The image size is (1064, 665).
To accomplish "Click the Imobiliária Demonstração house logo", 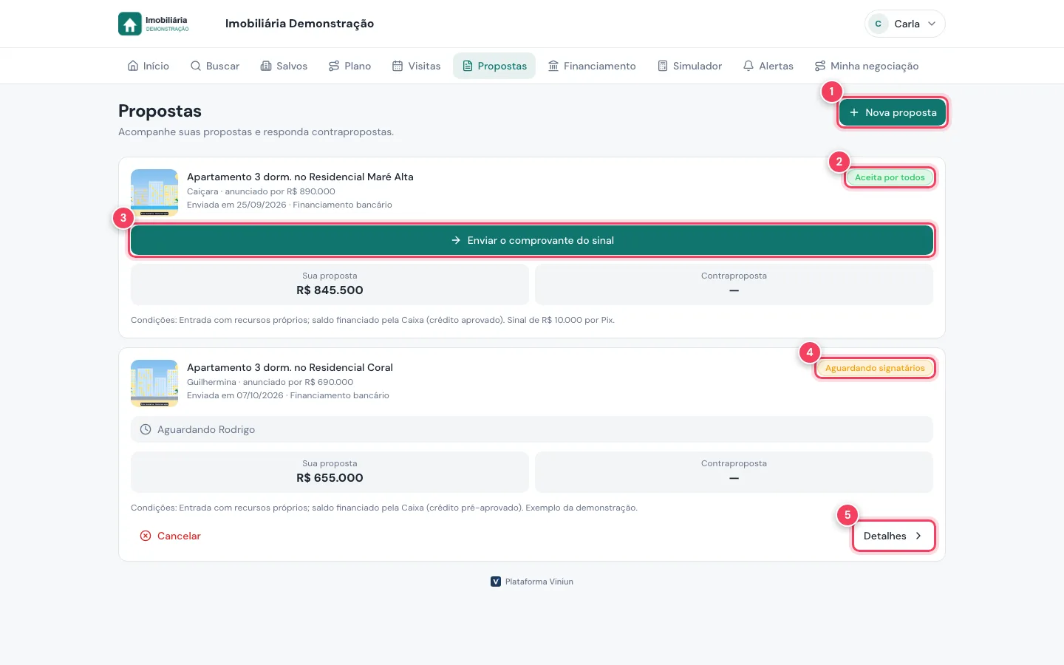I will tap(154, 24).
